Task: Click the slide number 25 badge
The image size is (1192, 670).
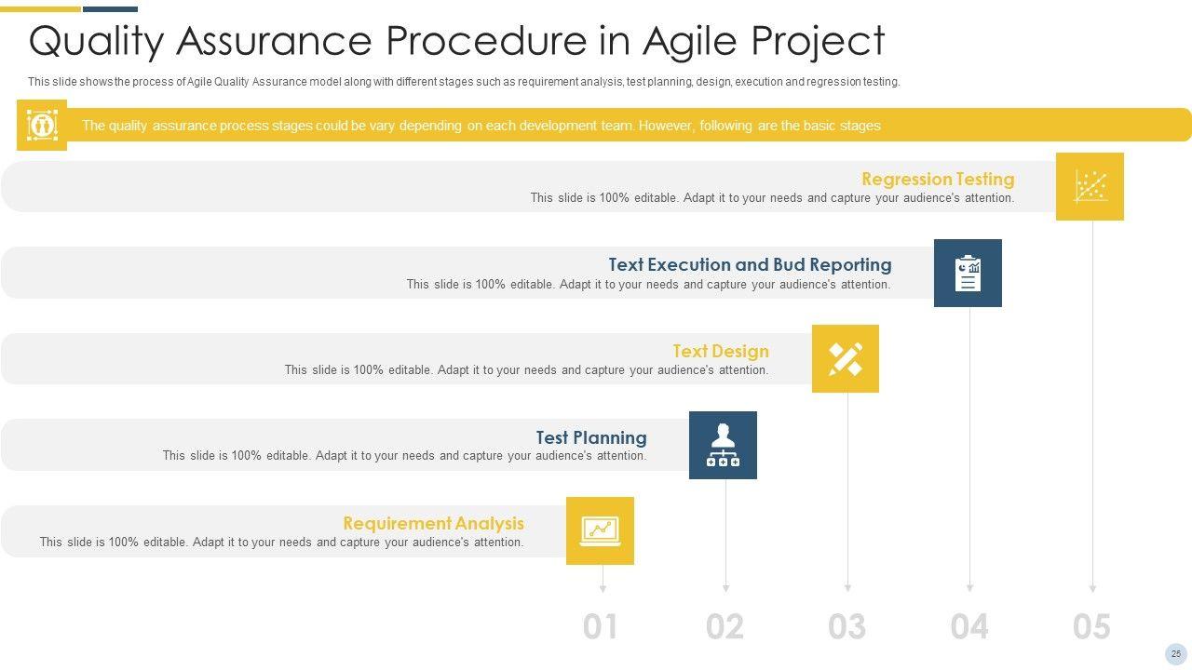Action: click(1176, 654)
